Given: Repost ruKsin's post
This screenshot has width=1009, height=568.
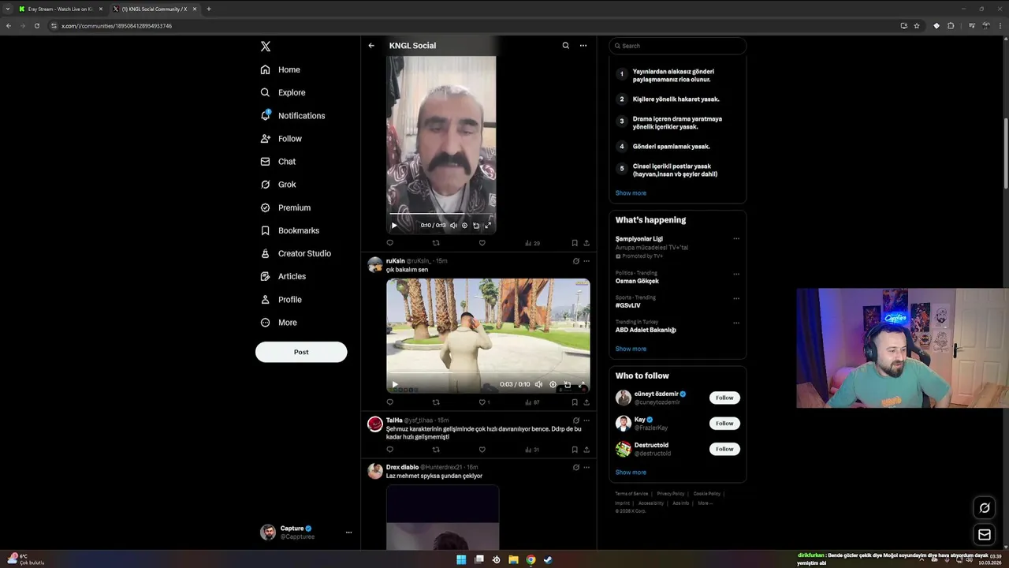Looking at the screenshot, I should point(436,402).
